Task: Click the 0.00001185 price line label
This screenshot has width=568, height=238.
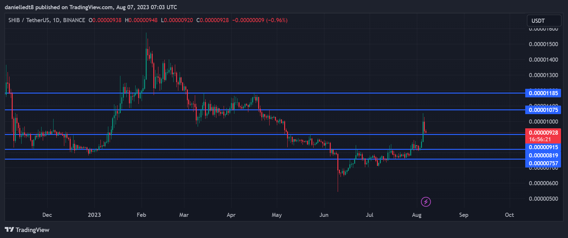Action: (x=543, y=93)
